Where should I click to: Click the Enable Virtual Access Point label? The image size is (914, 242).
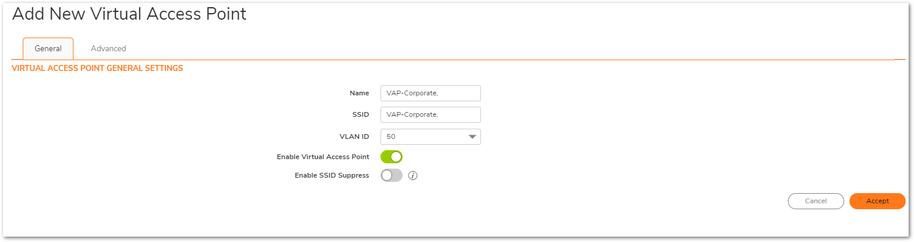click(323, 157)
